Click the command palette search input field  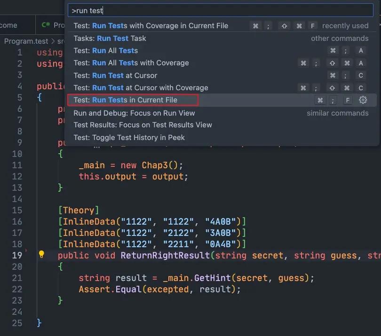(x=220, y=10)
